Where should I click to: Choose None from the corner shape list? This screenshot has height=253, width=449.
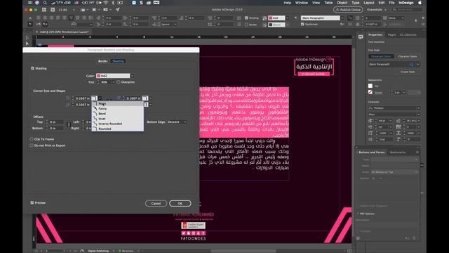117,103
